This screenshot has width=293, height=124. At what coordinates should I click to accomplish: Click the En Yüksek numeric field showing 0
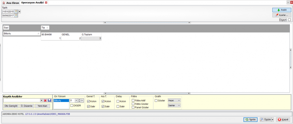coord(72,101)
